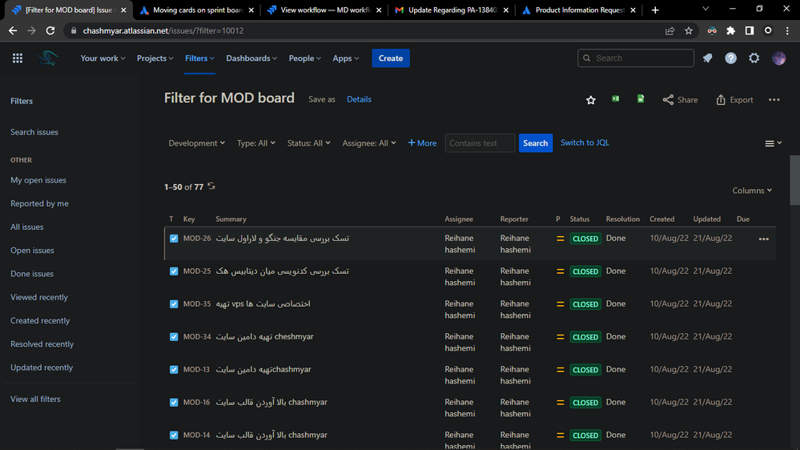
Task: Switch to Product Information Request tab
Action: [578, 10]
